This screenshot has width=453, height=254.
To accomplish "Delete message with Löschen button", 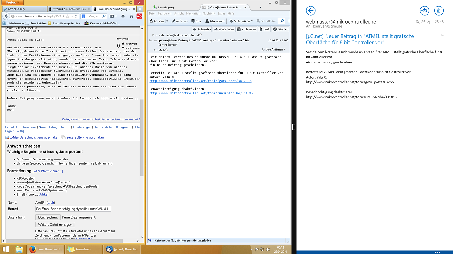I will [x=280, y=29].
